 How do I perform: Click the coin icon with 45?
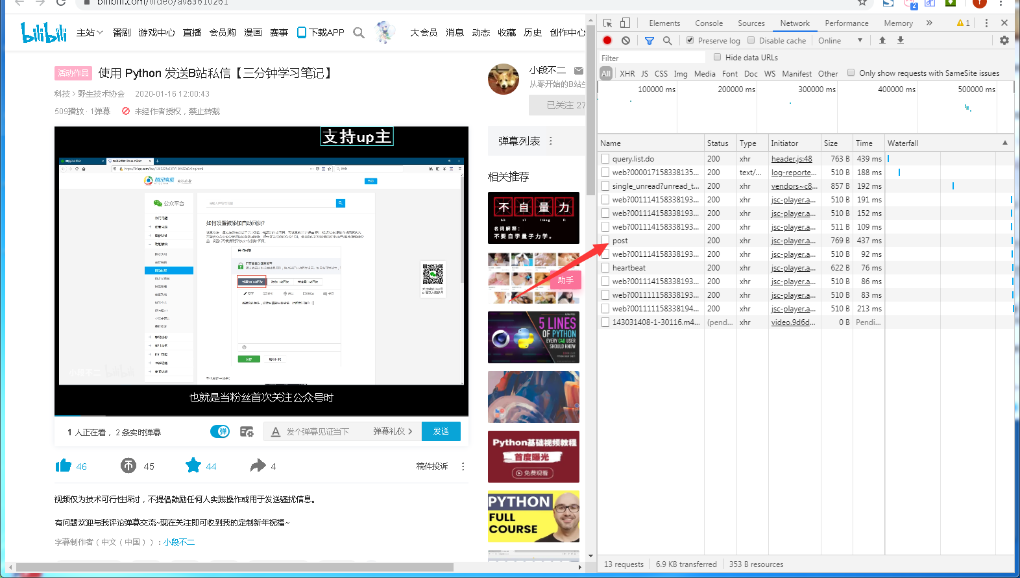coord(128,466)
